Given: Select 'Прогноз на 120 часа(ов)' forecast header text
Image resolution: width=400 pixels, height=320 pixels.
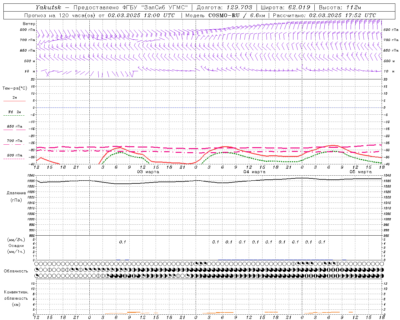Looking at the screenshot, I should pyautogui.click(x=60, y=15).
